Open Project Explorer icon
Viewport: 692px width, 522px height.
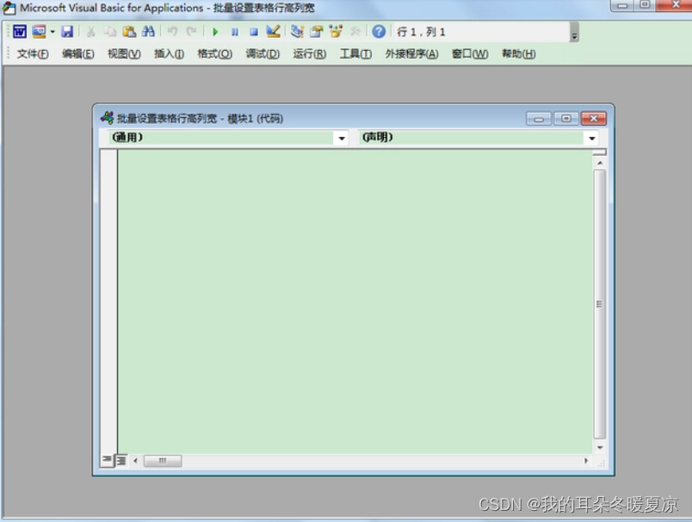[298, 32]
